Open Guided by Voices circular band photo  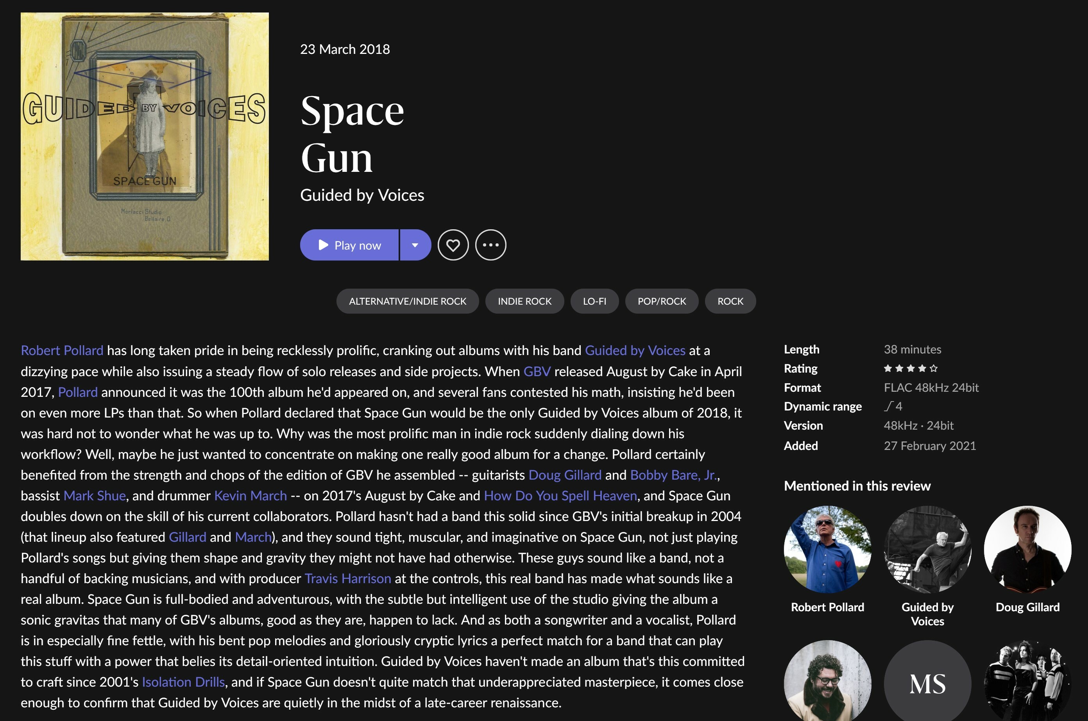point(927,549)
